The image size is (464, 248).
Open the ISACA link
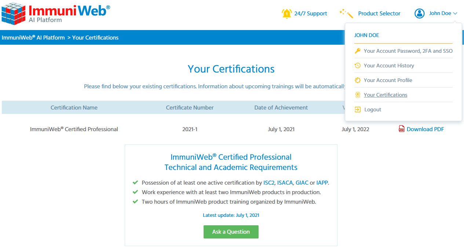285,182
